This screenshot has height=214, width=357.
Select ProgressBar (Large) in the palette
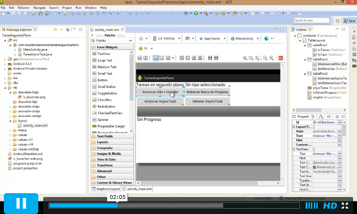click(x=111, y=126)
